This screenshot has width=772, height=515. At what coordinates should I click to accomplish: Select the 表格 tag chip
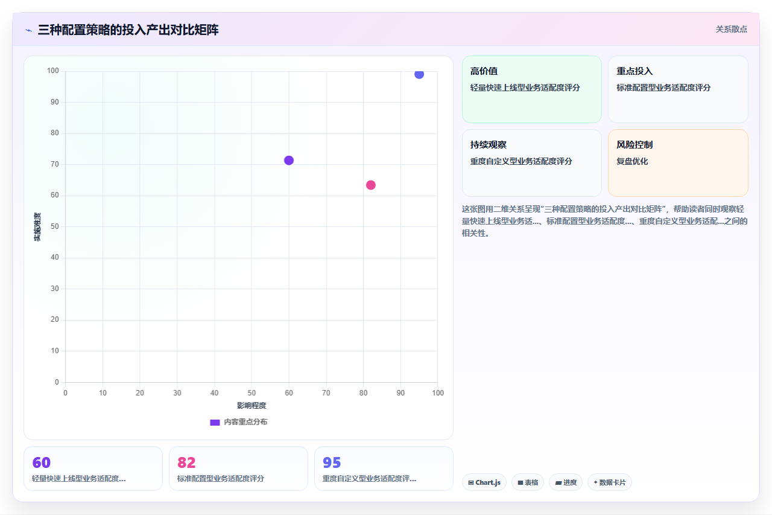528,482
